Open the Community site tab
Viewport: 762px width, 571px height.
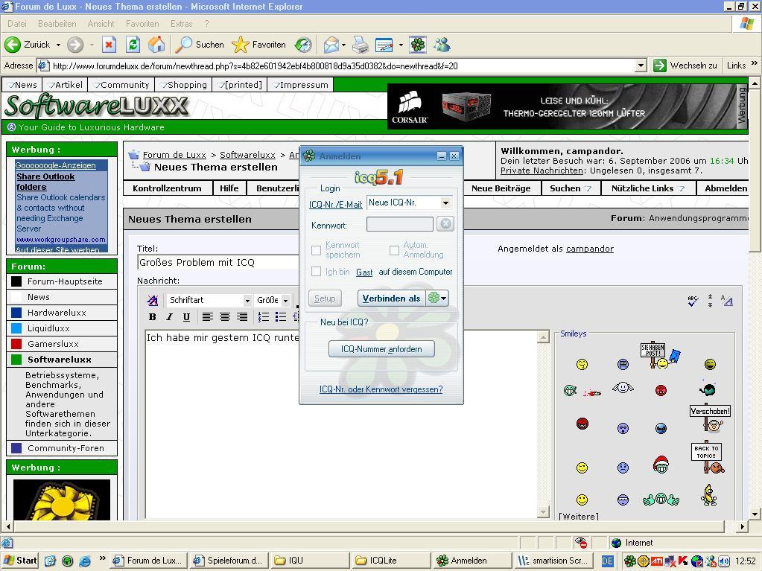(121, 85)
